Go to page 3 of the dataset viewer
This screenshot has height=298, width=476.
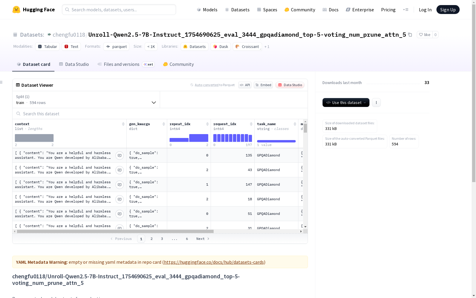pos(162,239)
